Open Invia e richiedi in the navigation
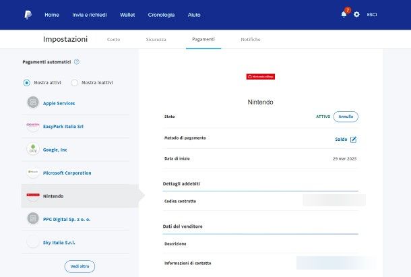 90,15
